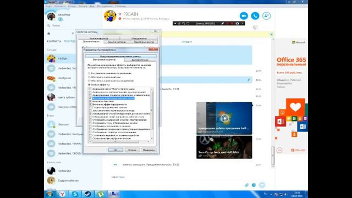Add people to the F9GABN conversation
Image resolution: width=352 pixels, height=198 pixels.
point(266,16)
